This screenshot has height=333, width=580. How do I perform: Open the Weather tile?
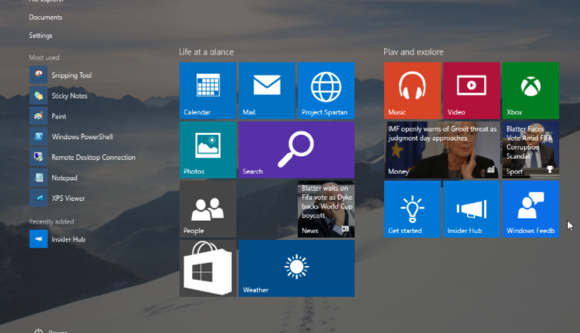(x=296, y=268)
